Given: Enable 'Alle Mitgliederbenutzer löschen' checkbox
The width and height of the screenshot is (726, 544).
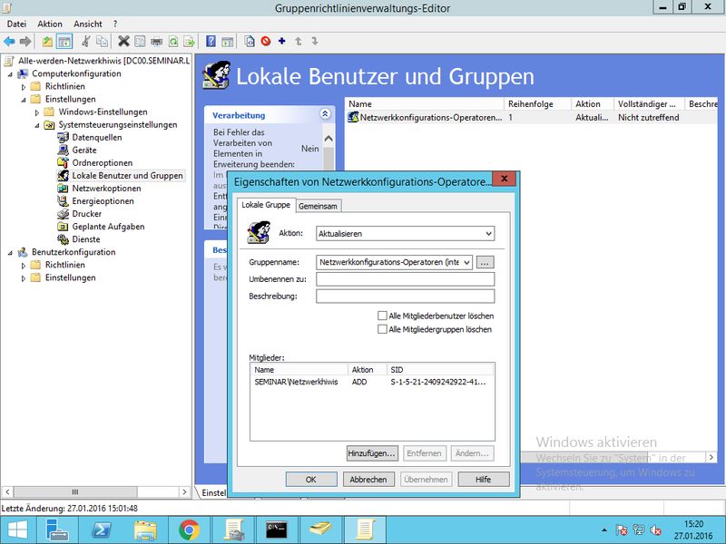Looking at the screenshot, I should 382,316.
